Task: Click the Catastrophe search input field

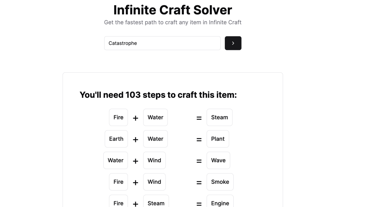Action: click(x=162, y=43)
